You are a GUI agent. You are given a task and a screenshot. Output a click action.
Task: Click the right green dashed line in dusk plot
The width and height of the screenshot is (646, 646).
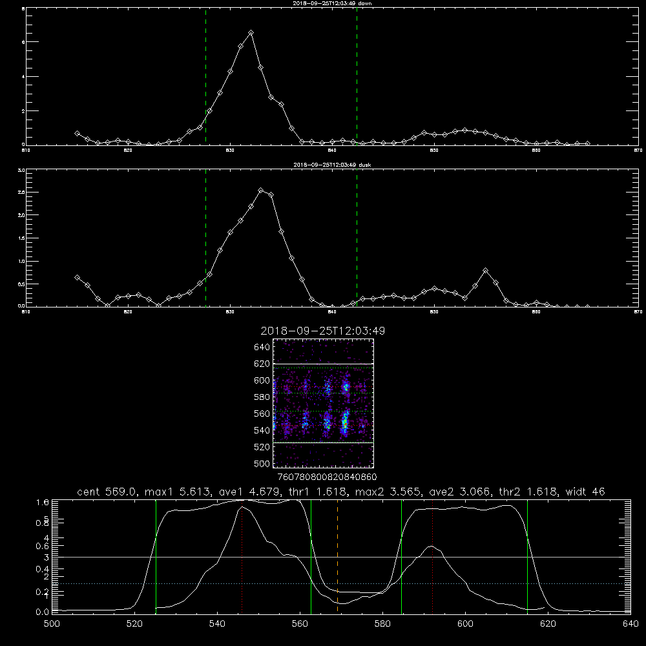[x=357, y=238]
